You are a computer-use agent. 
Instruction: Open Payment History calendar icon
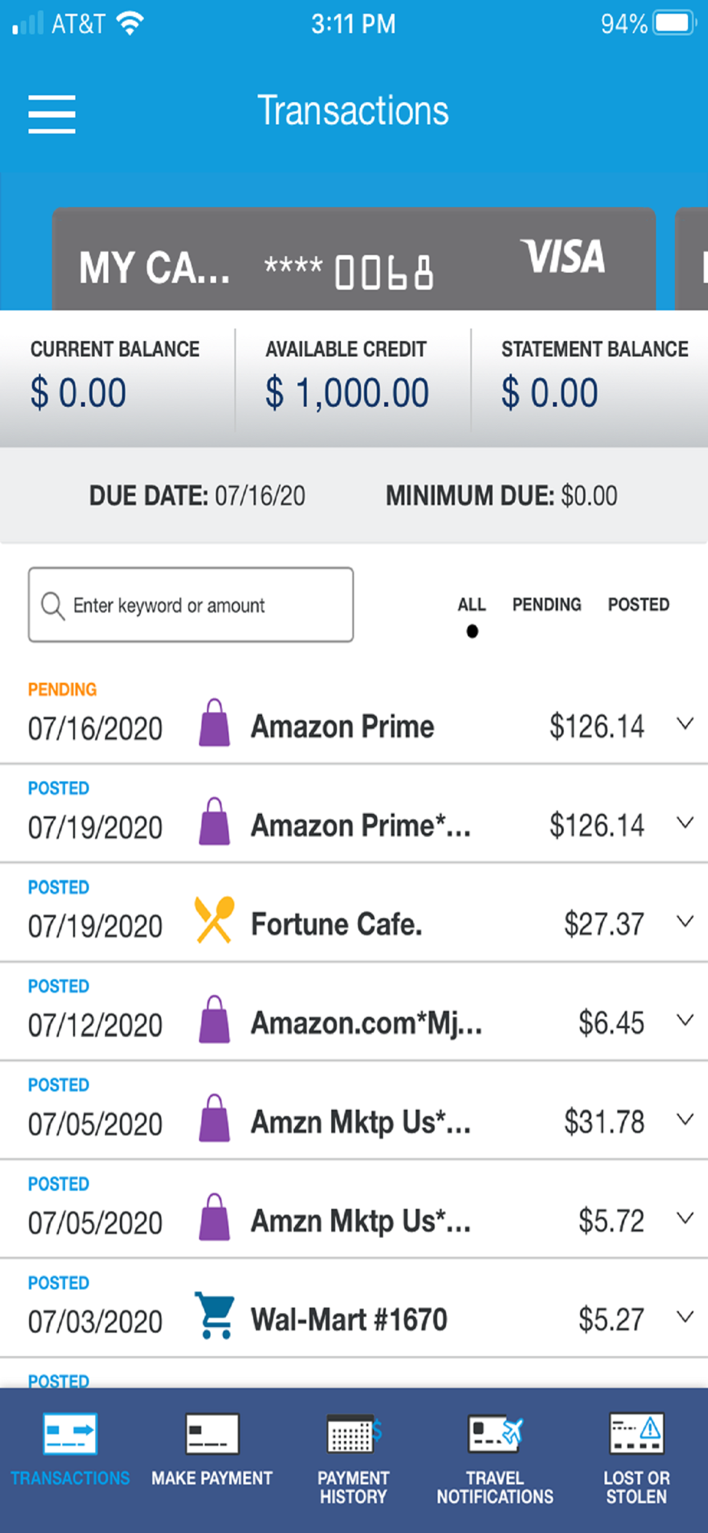[353, 1434]
